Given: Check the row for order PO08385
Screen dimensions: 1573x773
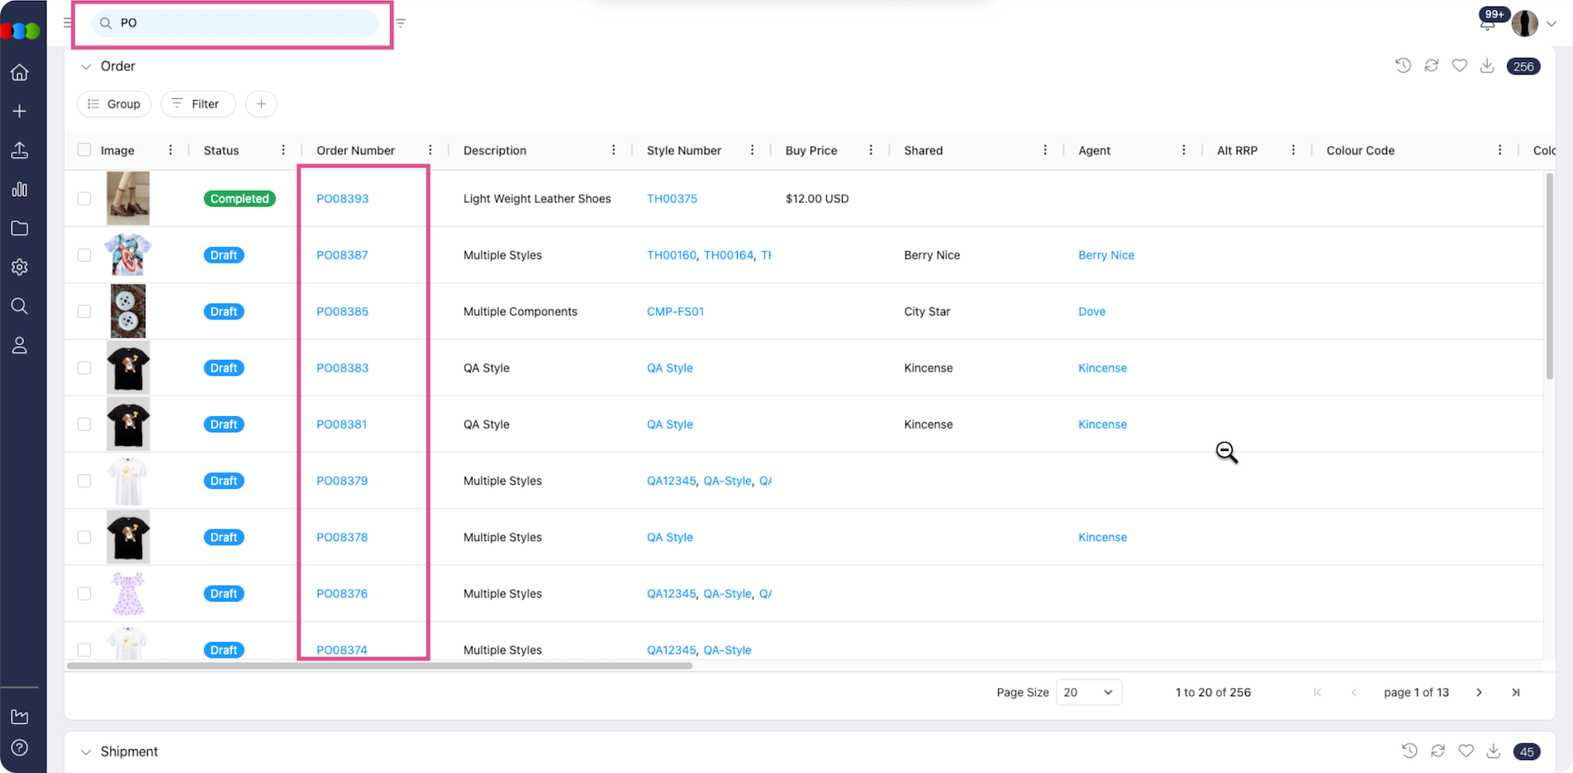Looking at the screenshot, I should (84, 311).
